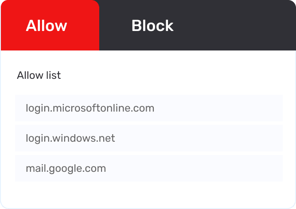
Task: Click the white Block tab text
Action: [152, 26]
